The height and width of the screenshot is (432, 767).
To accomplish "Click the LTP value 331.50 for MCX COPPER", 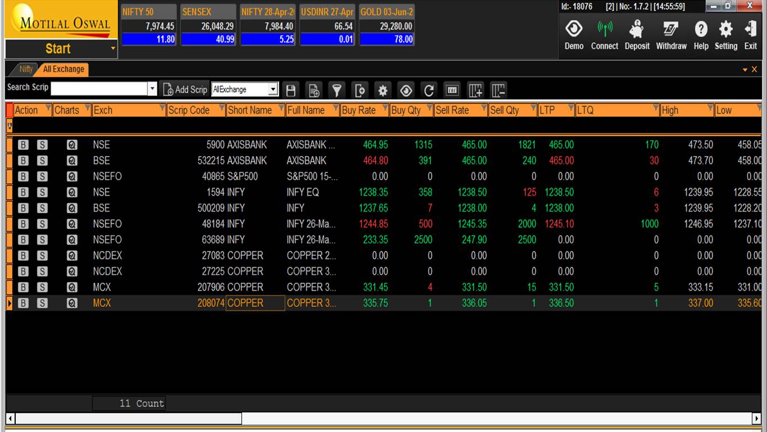I will click(x=561, y=287).
